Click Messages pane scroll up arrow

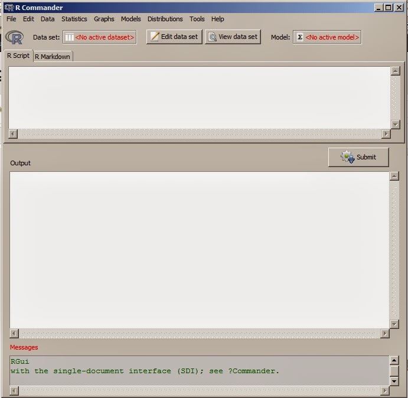click(394, 360)
